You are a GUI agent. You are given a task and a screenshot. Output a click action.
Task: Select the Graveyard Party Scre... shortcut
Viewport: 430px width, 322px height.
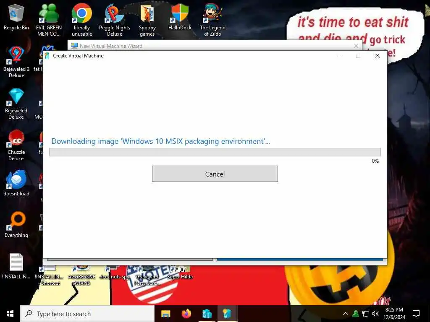(147, 275)
